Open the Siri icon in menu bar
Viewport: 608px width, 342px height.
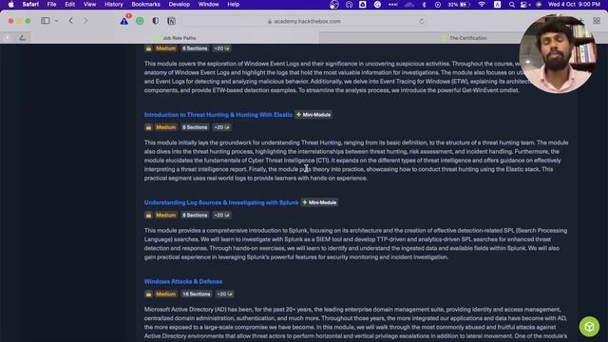tap(539, 5)
